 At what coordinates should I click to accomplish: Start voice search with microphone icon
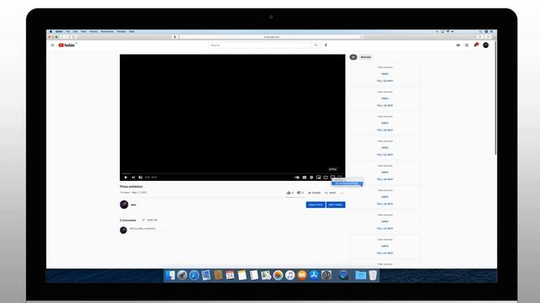pos(326,45)
